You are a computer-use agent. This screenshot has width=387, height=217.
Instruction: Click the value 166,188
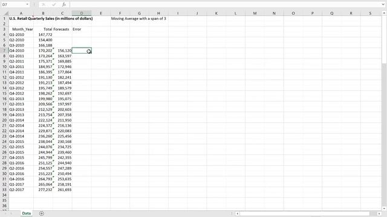point(45,45)
